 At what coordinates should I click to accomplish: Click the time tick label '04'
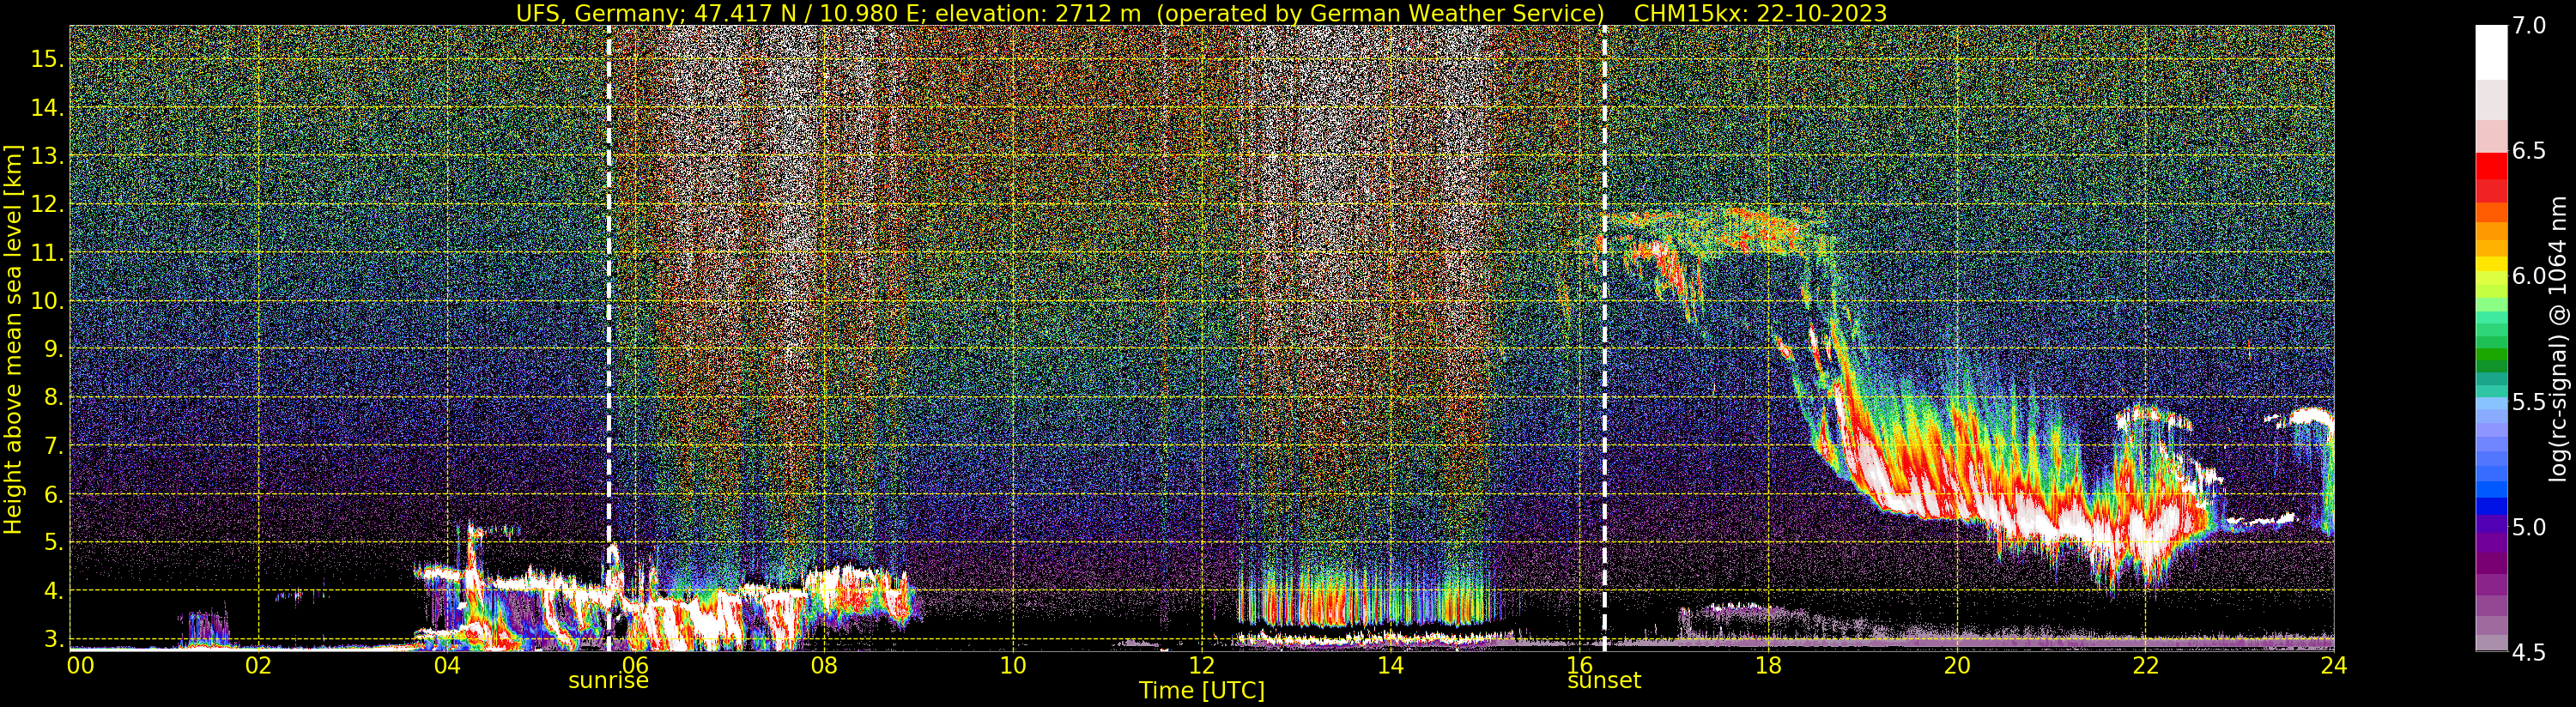[x=447, y=665]
